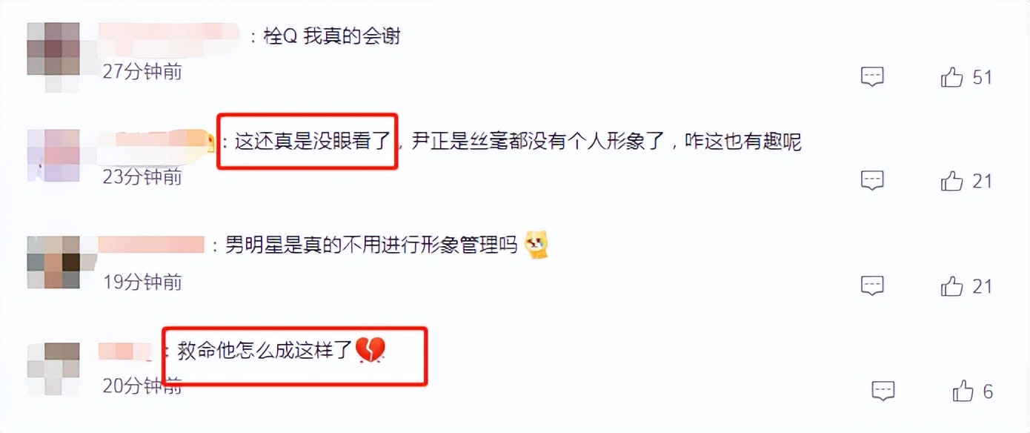Screen dimensions: 1030x433
Task: Reply to the 这还真是没眼看了 comment
Action: point(872,180)
